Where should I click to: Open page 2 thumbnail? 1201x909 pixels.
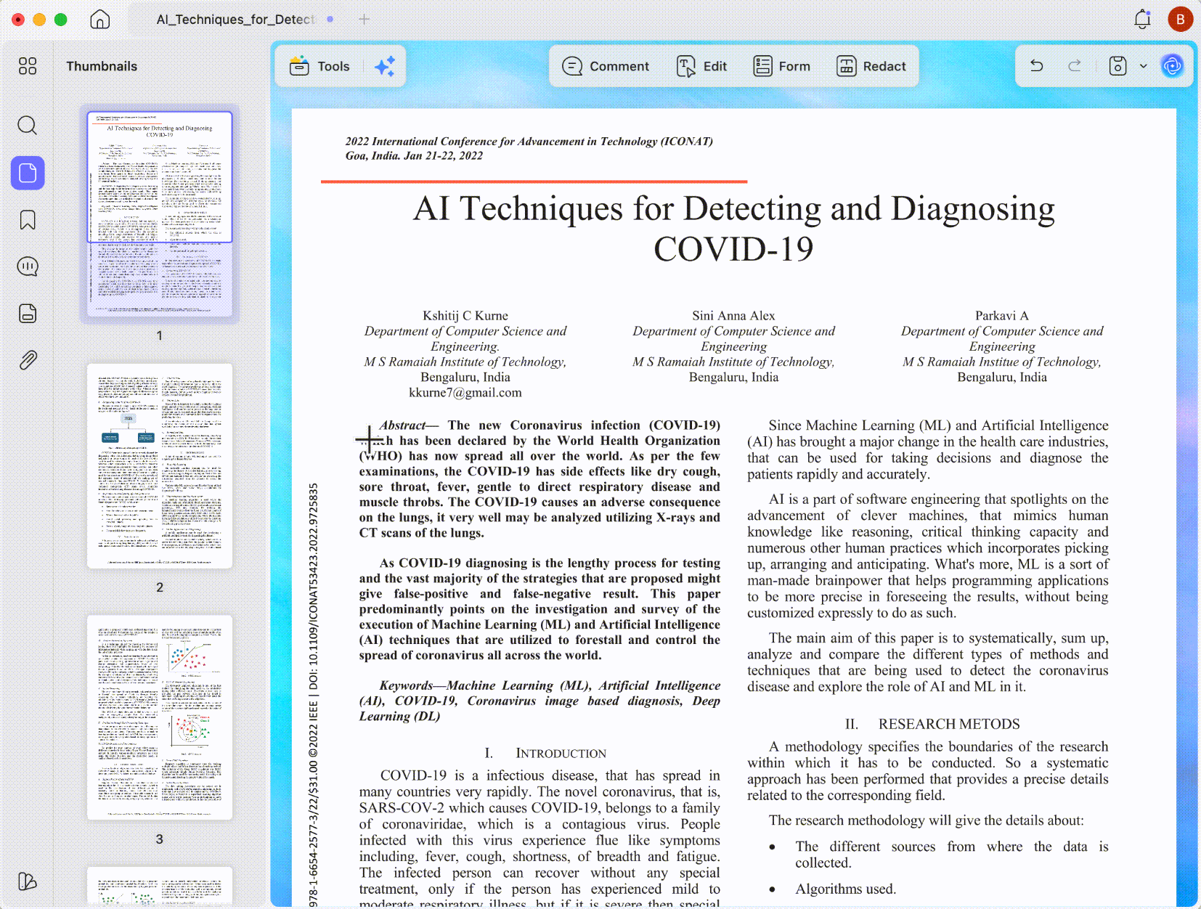pyautogui.click(x=160, y=465)
